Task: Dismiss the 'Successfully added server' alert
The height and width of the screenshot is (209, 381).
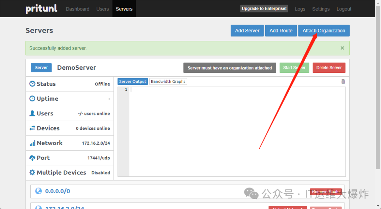Action: pyautogui.click(x=342, y=48)
